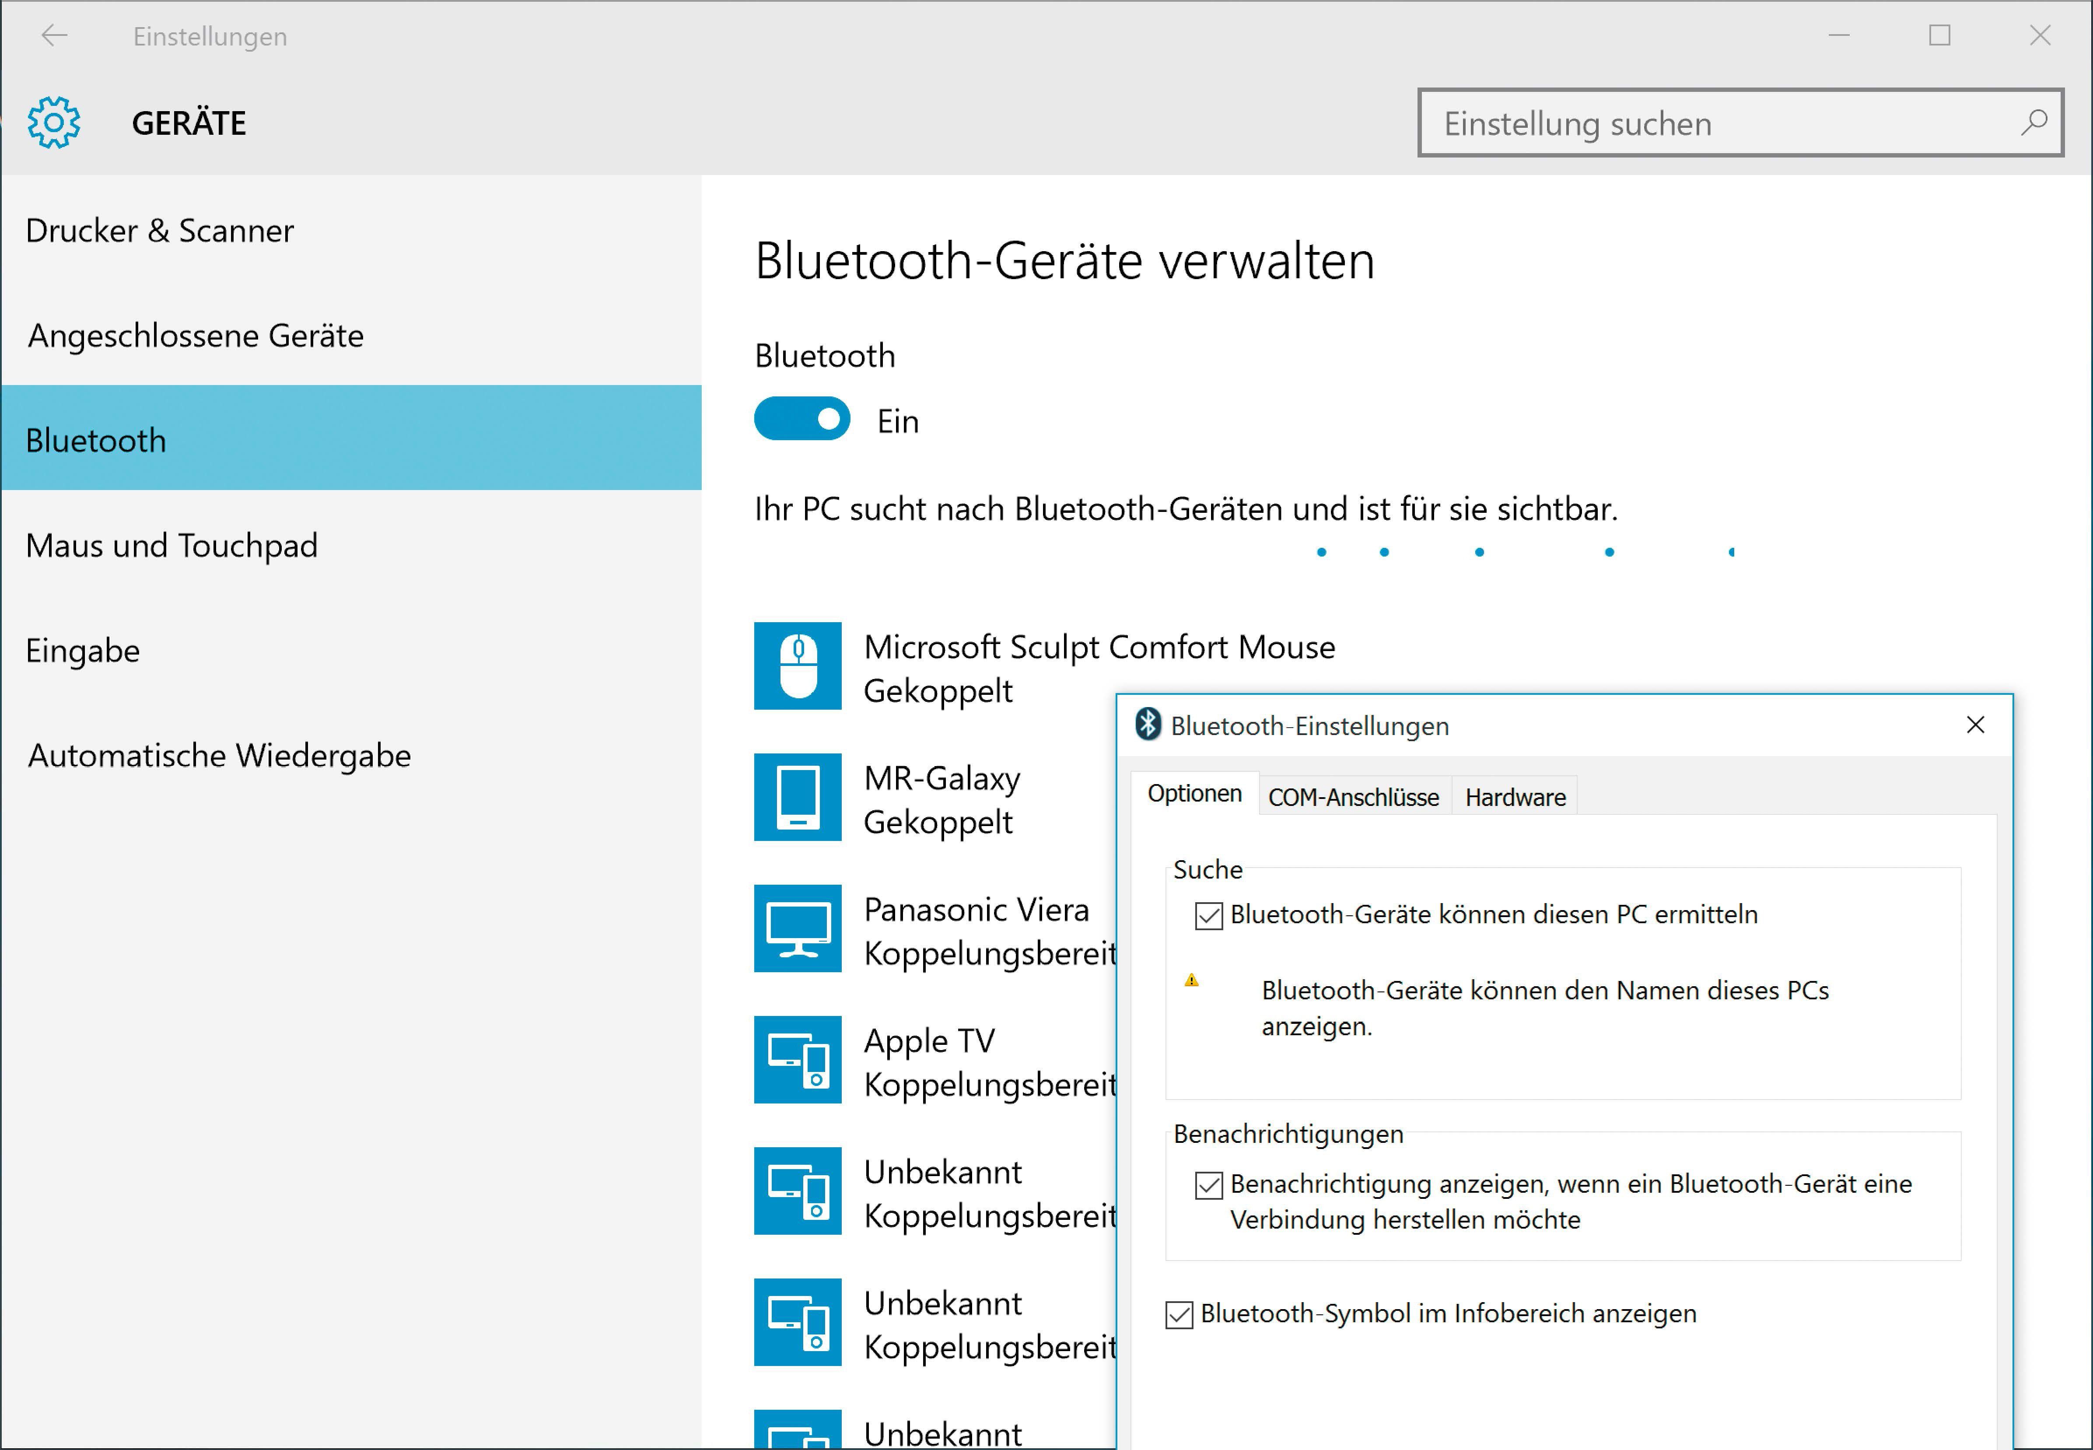Click the settings gear icon next to GERÄTE
2093x1450 pixels.
click(54, 122)
